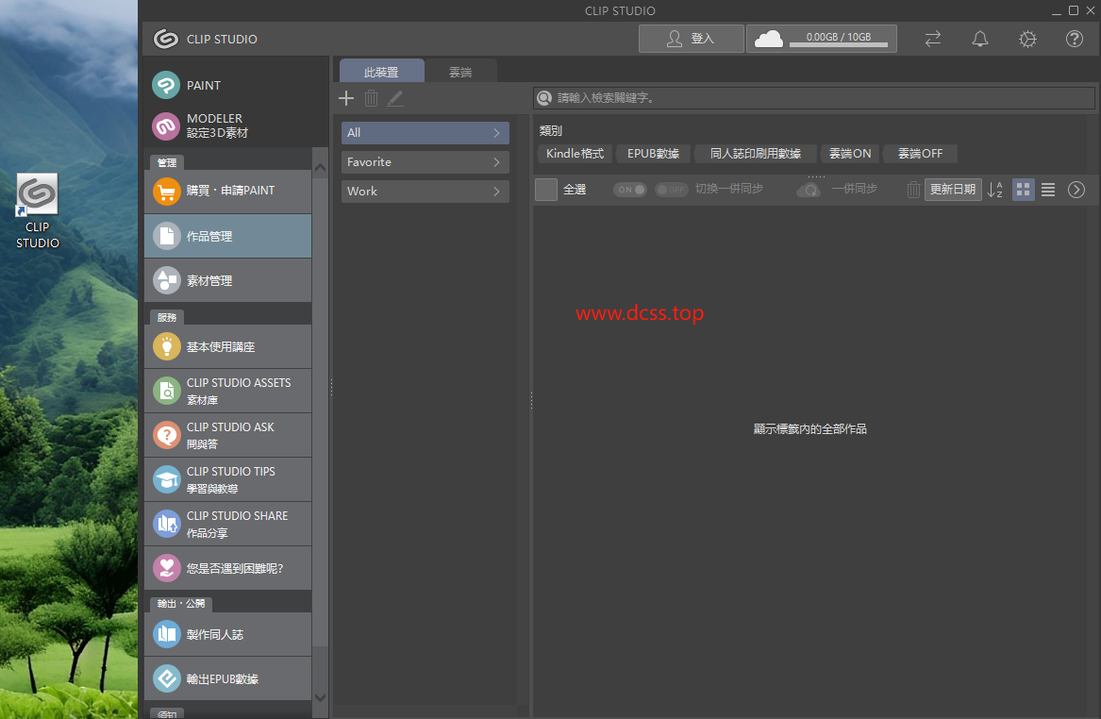The image size is (1101, 719).
Task: Expand the Work tag list entry
Action: 425,192
